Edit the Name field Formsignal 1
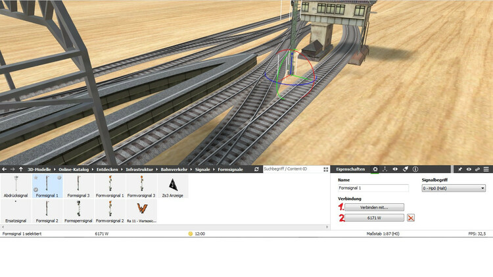Screen dimensions: 493x277 (373, 188)
